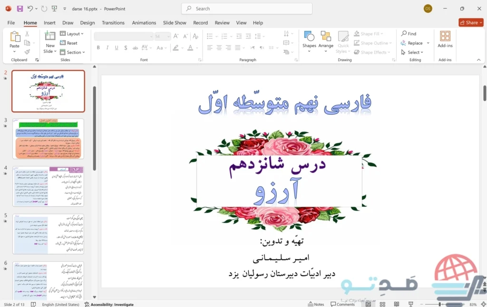Add a New Slide

click(50, 42)
